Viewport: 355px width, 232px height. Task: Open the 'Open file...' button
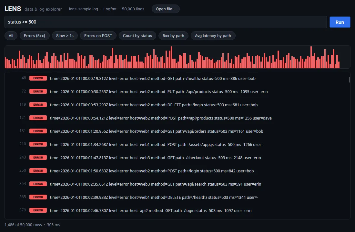coord(166,9)
